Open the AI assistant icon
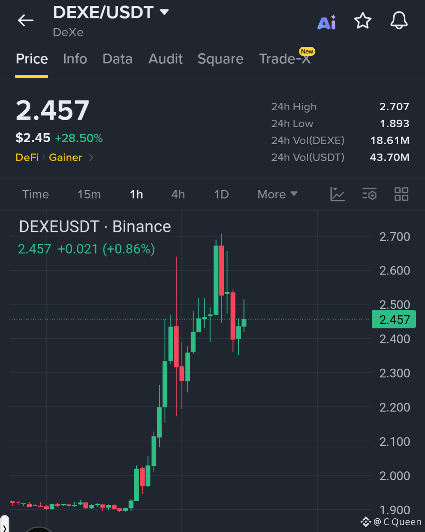The image size is (425, 532). coord(327,22)
